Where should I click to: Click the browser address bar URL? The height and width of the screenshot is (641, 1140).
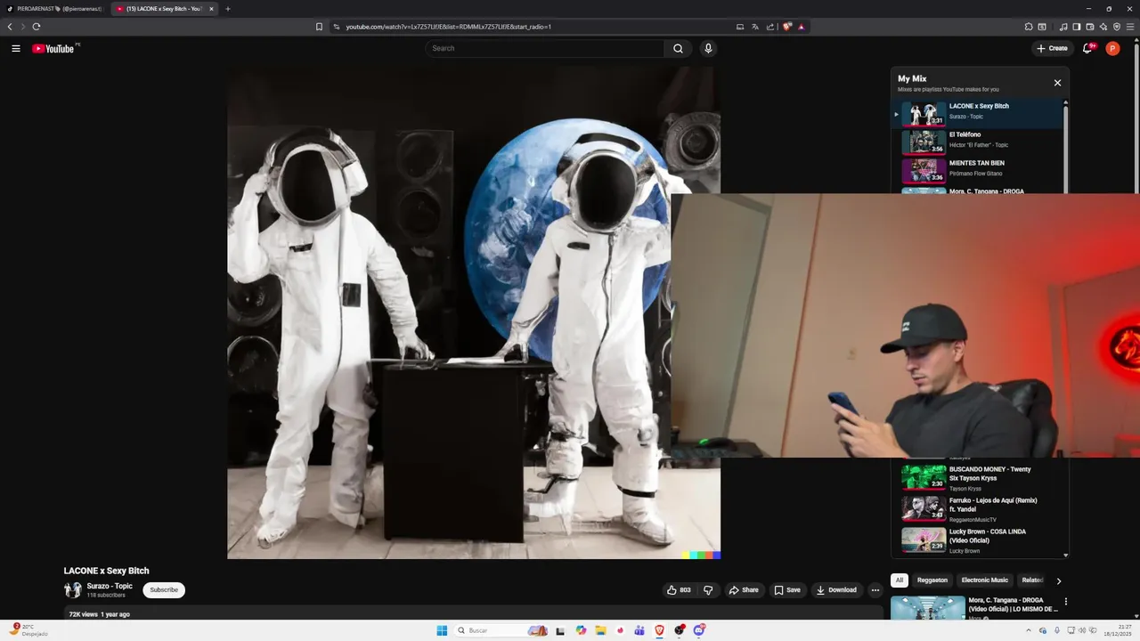tap(448, 27)
